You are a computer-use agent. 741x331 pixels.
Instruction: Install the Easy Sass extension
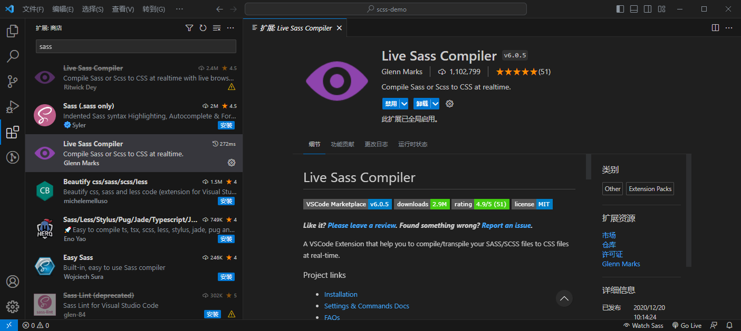tap(226, 277)
